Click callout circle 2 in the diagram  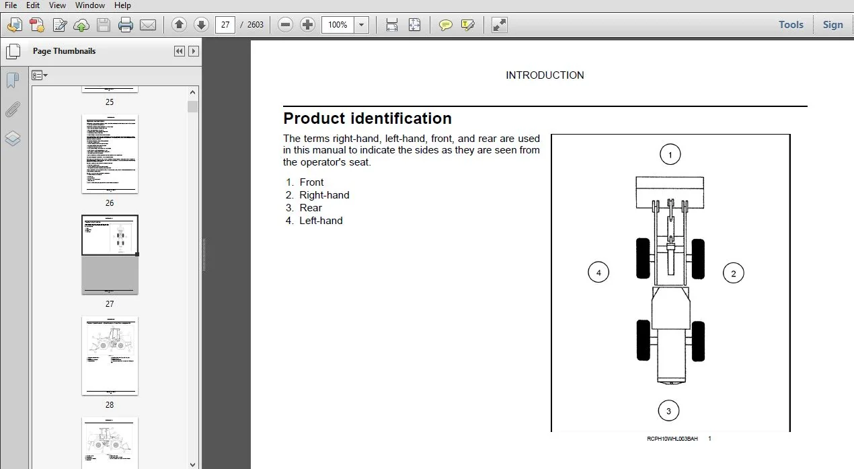[733, 273]
